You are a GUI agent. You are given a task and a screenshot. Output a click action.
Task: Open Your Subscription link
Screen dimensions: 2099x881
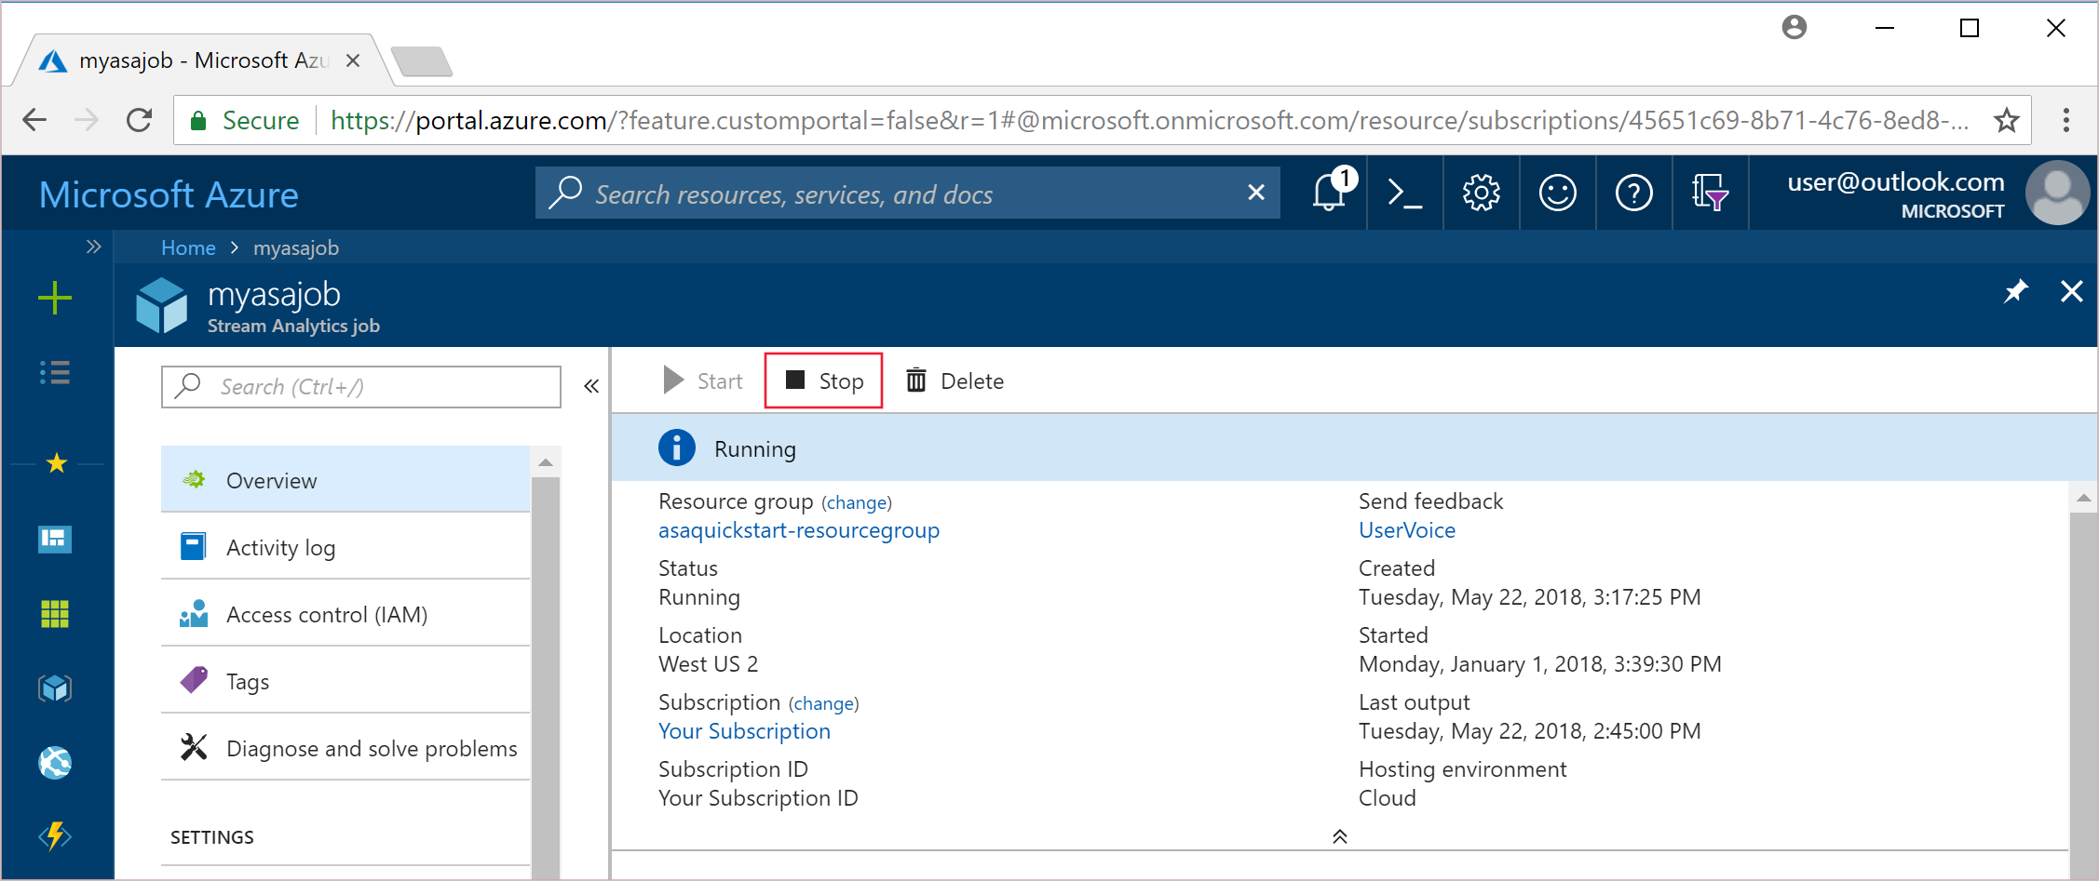744,731
